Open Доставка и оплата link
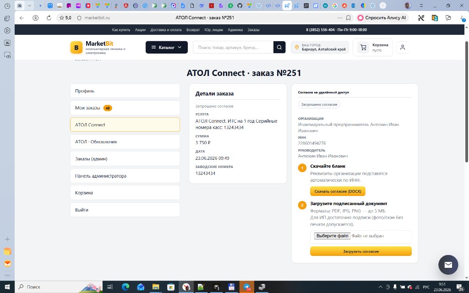Viewport: 469px width, 293px height. [166, 30]
